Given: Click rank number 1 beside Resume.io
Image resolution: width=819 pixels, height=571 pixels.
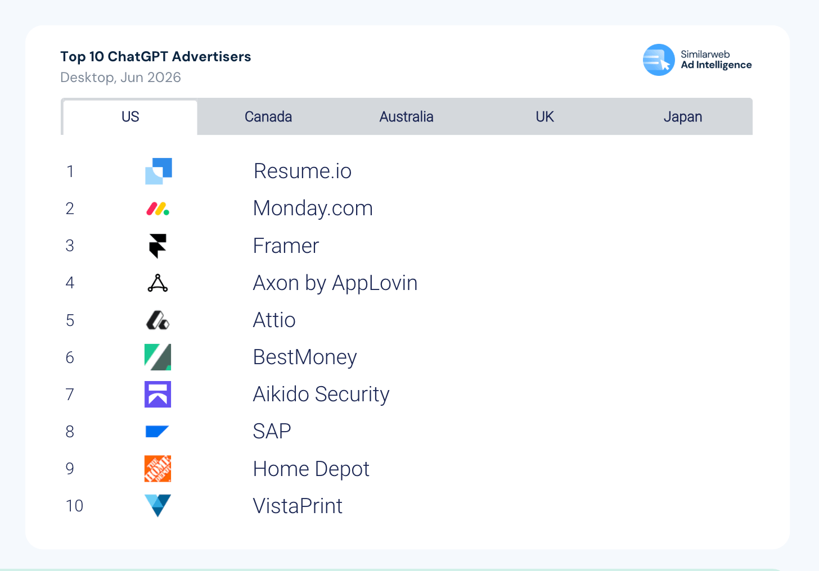Looking at the screenshot, I should pyautogui.click(x=70, y=171).
